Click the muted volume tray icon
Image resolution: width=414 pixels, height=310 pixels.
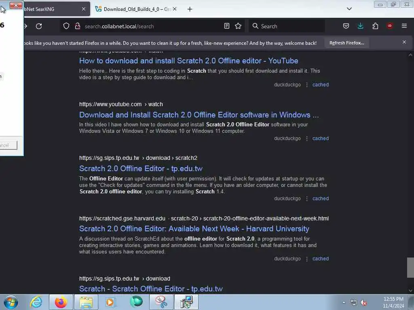(x=364, y=303)
